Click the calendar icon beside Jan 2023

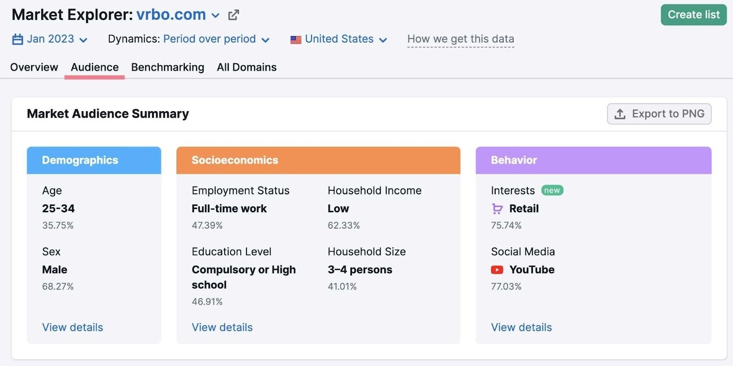coord(17,39)
